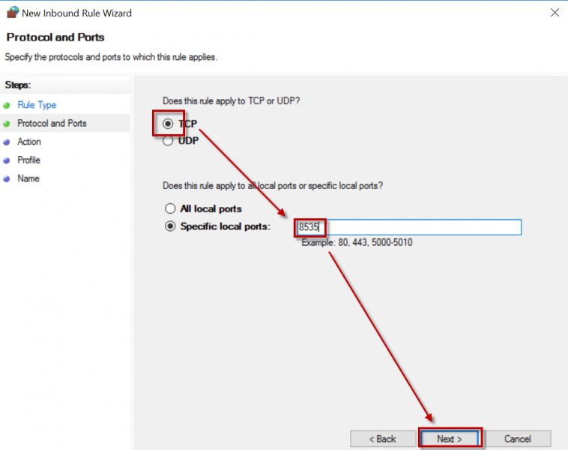This screenshot has width=568, height=450.
Task: Click the blue bullet beside Name
Action: coord(7,178)
